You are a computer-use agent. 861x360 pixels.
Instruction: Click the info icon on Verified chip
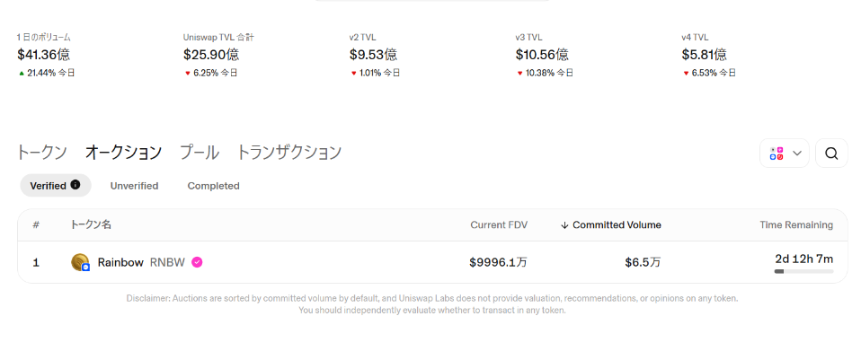[x=75, y=185]
